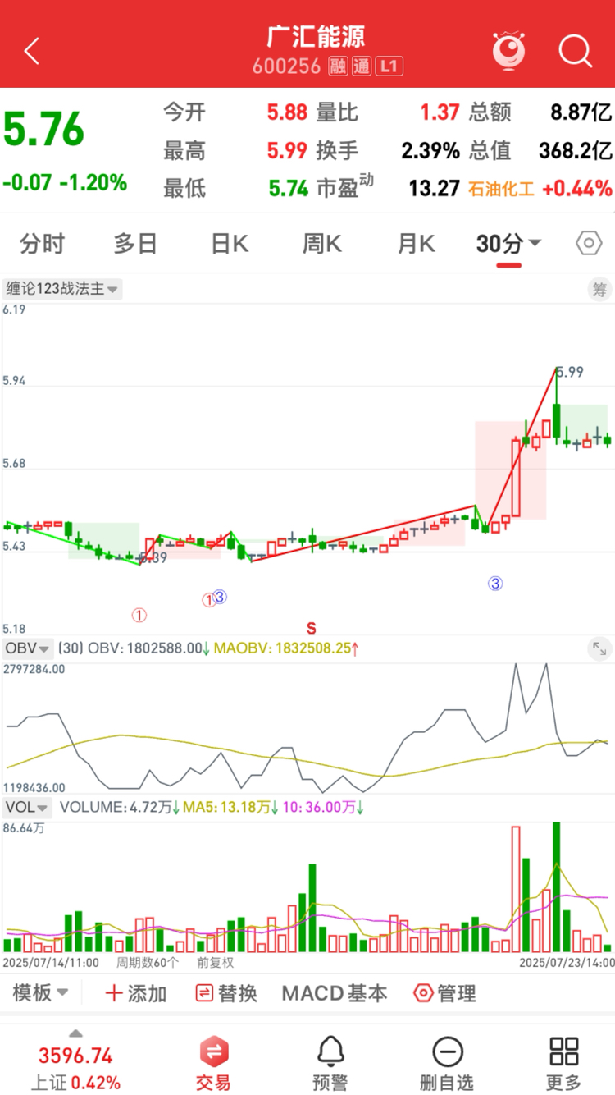Remove stock via 删自选
615x1095 pixels.
click(x=448, y=1065)
